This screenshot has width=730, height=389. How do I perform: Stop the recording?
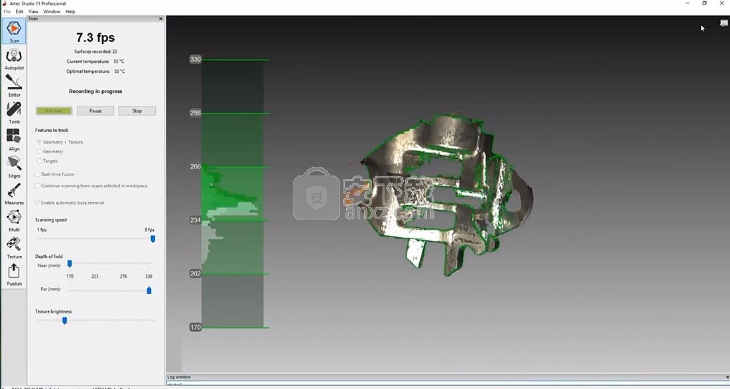coord(137,111)
